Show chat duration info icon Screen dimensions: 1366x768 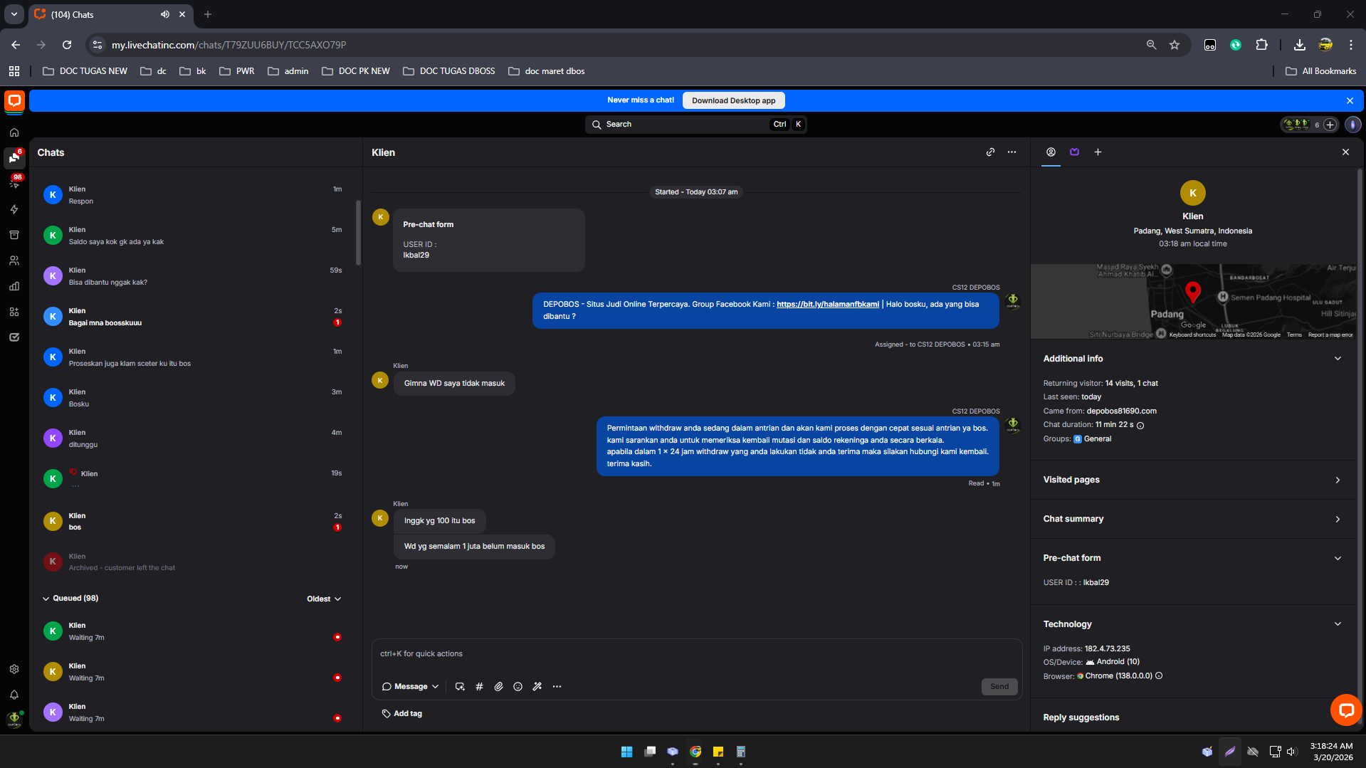[1140, 426]
